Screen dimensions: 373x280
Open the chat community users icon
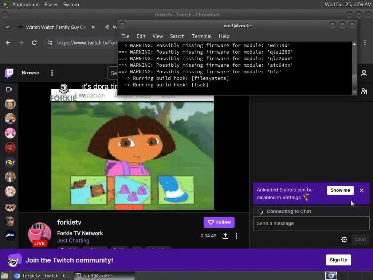coord(364,91)
